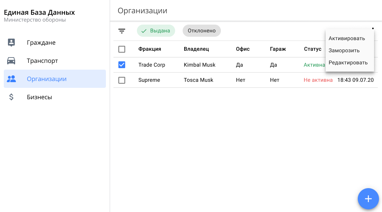Uncheck the Trade Corp row checkbox
The height and width of the screenshot is (212, 382).
click(122, 65)
